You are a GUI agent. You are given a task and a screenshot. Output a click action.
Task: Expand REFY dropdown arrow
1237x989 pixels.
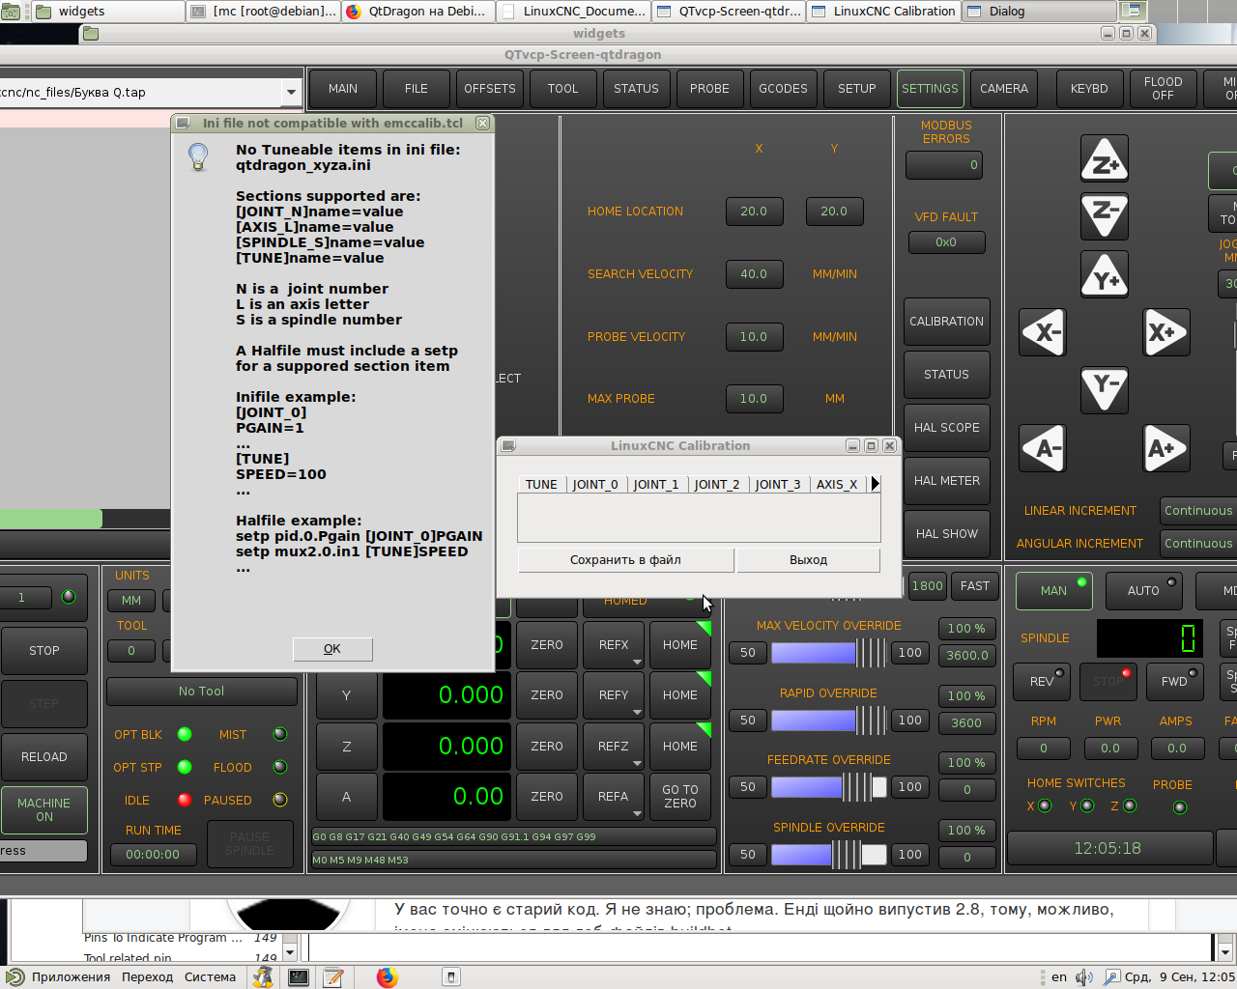pos(637,713)
